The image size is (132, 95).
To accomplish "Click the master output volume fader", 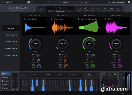I will (124, 78).
